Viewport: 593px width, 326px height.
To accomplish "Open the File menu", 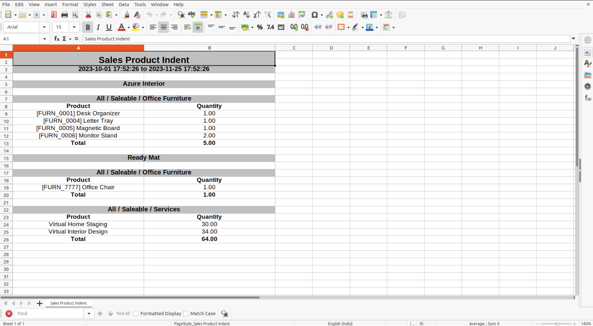I will (6, 4).
